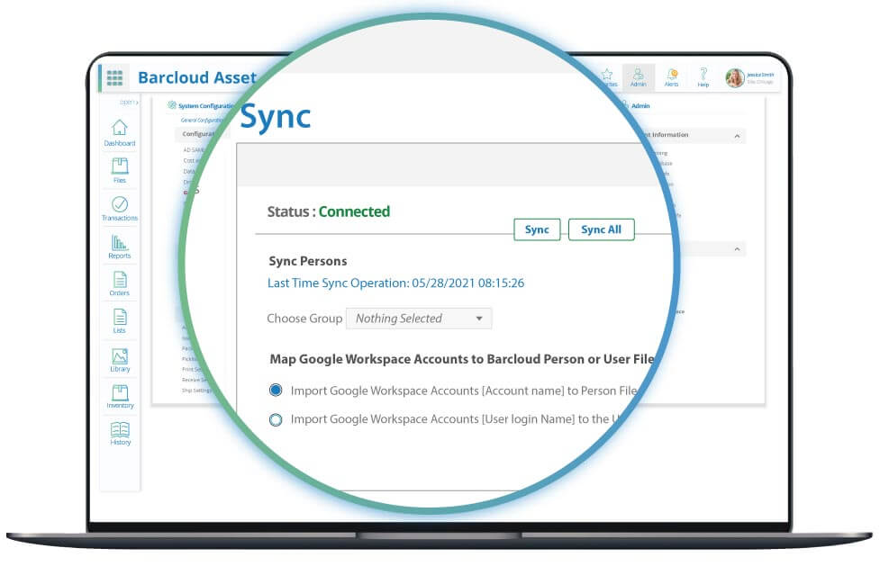Open the Alerts bell icon
This screenshot has height=566, width=880.
(671, 77)
